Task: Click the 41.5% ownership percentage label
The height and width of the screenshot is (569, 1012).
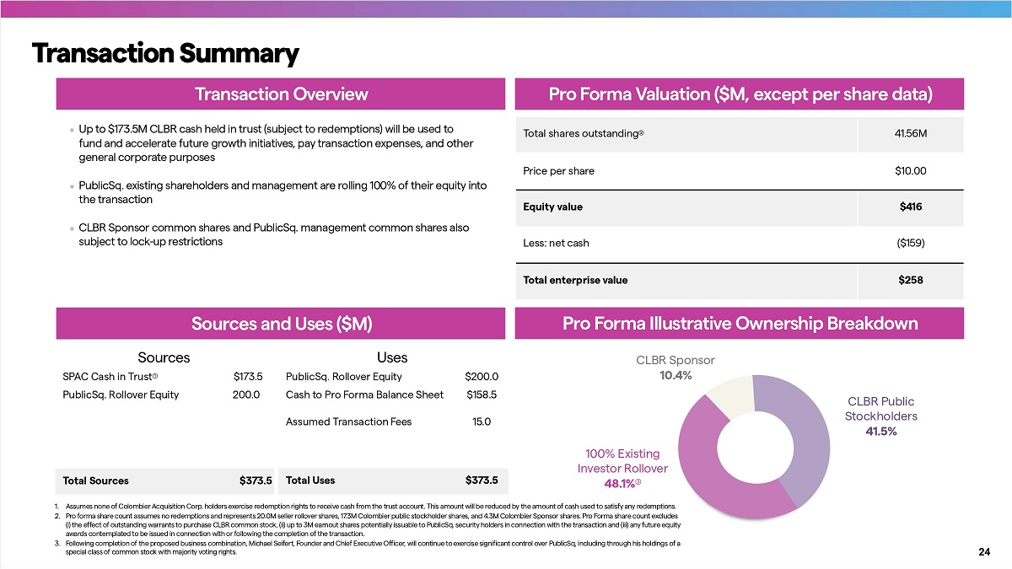Action: point(880,432)
